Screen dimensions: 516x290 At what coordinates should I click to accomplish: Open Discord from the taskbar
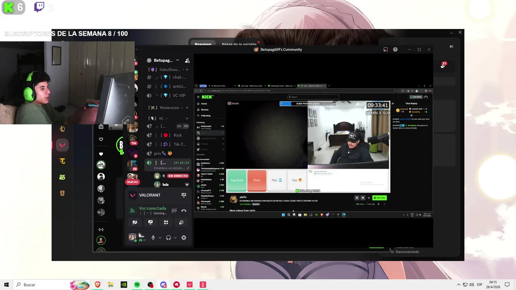click(x=163, y=285)
